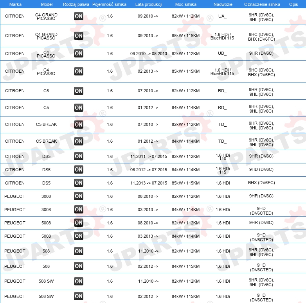306x303 pixels.
Task: Select 85kW / 115KM in the DS5 row
Action: pyautogui.click(x=185, y=183)
